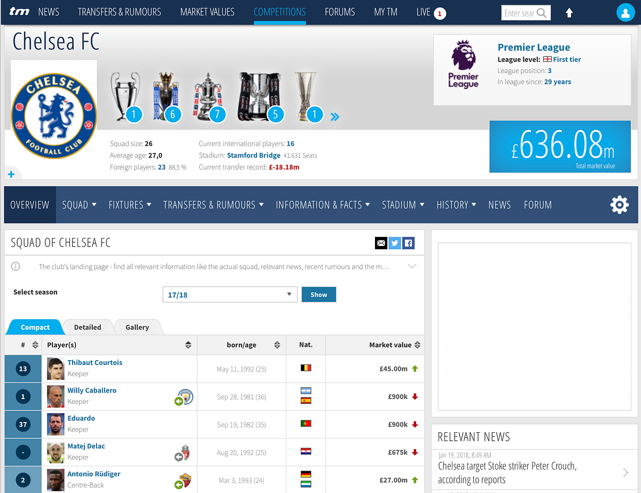Click the FA Cup trophy icon
Screen dimensions: 641x493
208,97
